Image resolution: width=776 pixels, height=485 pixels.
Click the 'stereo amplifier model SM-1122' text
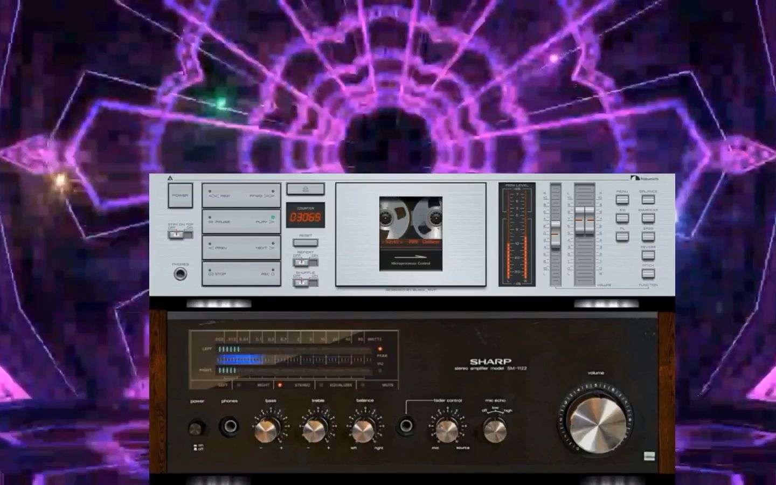(x=491, y=369)
